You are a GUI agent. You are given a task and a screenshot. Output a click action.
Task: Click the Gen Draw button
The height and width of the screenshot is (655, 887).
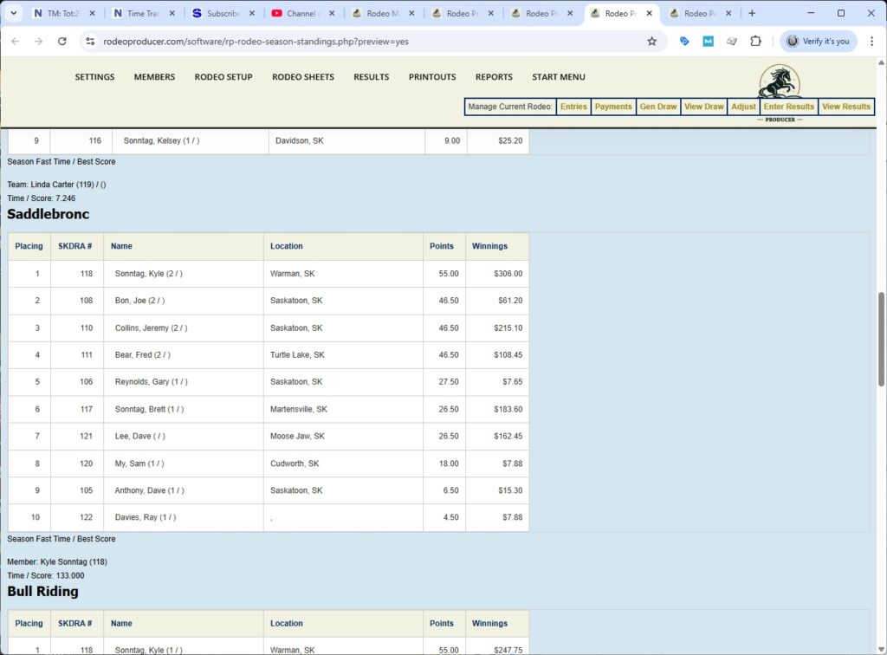coord(658,106)
